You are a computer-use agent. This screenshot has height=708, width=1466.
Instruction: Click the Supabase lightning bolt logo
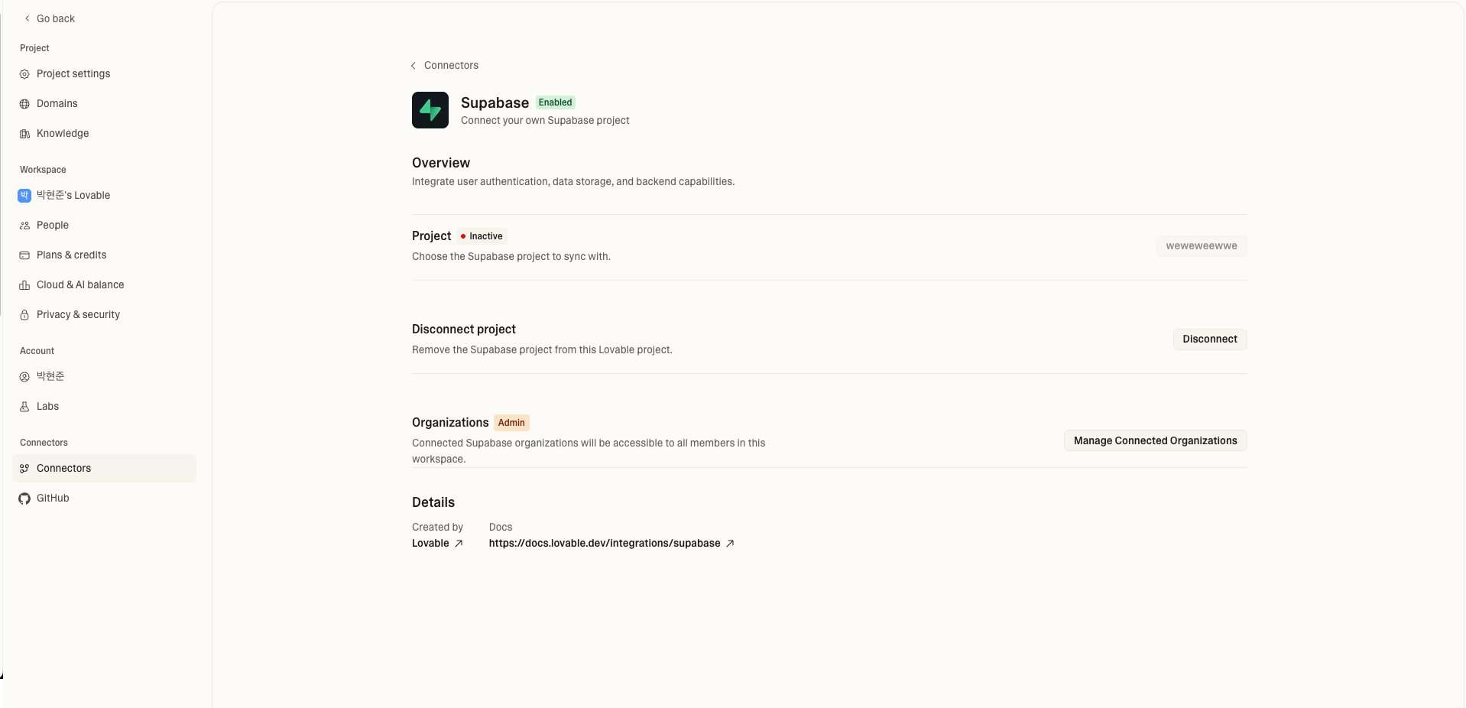(x=430, y=110)
